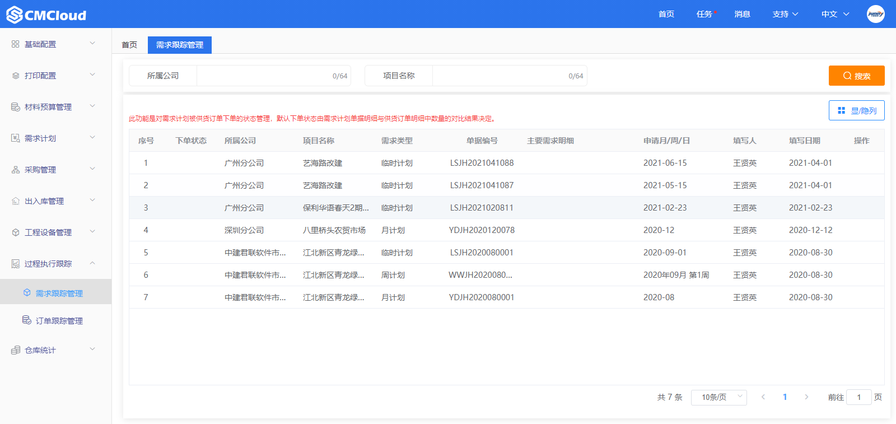Go to the next page arrow
The width and height of the screenshot is (896, 424).
point(806,397)
